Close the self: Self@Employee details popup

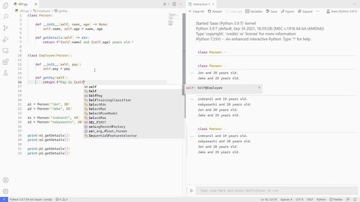click(259, 88)
